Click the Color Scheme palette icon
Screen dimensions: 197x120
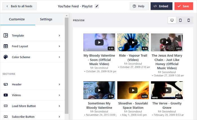click(x=6, y=57)
